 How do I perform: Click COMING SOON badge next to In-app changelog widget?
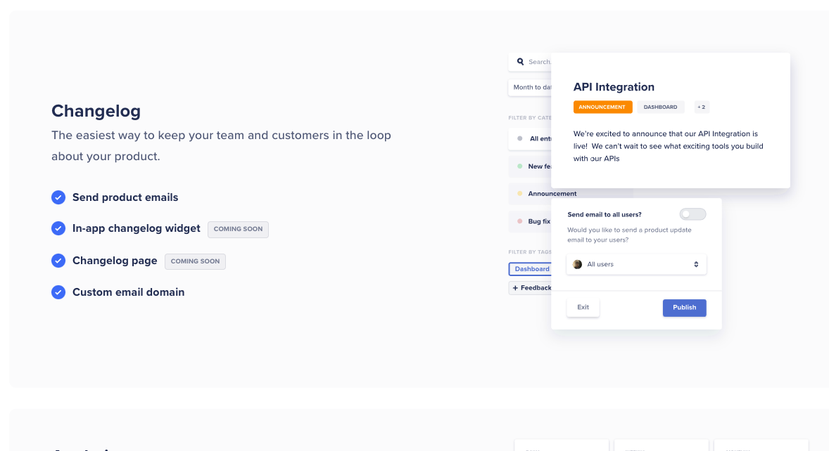tap(238, 230)
